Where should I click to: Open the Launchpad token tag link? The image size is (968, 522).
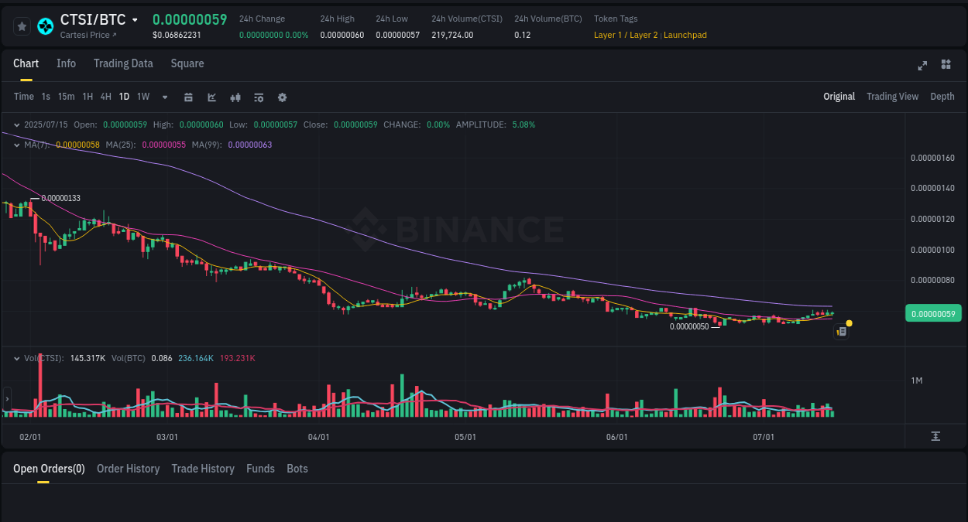[x=685, y=35]
